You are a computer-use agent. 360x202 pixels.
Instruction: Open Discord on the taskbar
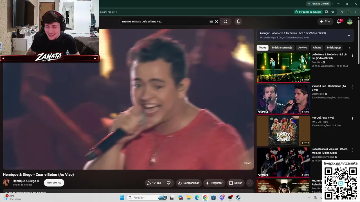pos(222,198)
